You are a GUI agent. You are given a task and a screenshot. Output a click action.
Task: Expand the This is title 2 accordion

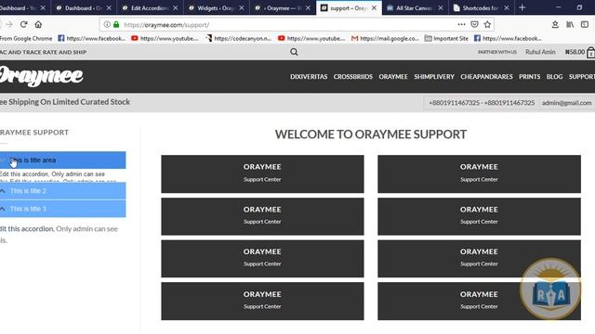(x=62, y=191)
